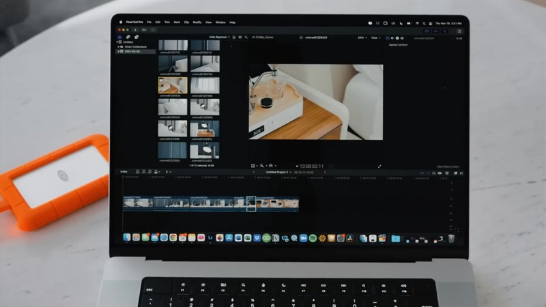Open the 34% viewer zoom dropdown
The image size is (546, 307).
point(362,38)
